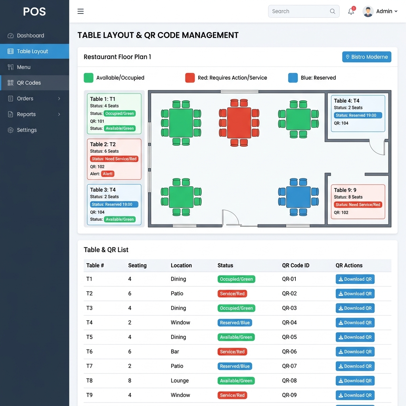The height and width of the screenshot is (406, 406).
Task: Download QR for table T4
Action: (355, 323)
